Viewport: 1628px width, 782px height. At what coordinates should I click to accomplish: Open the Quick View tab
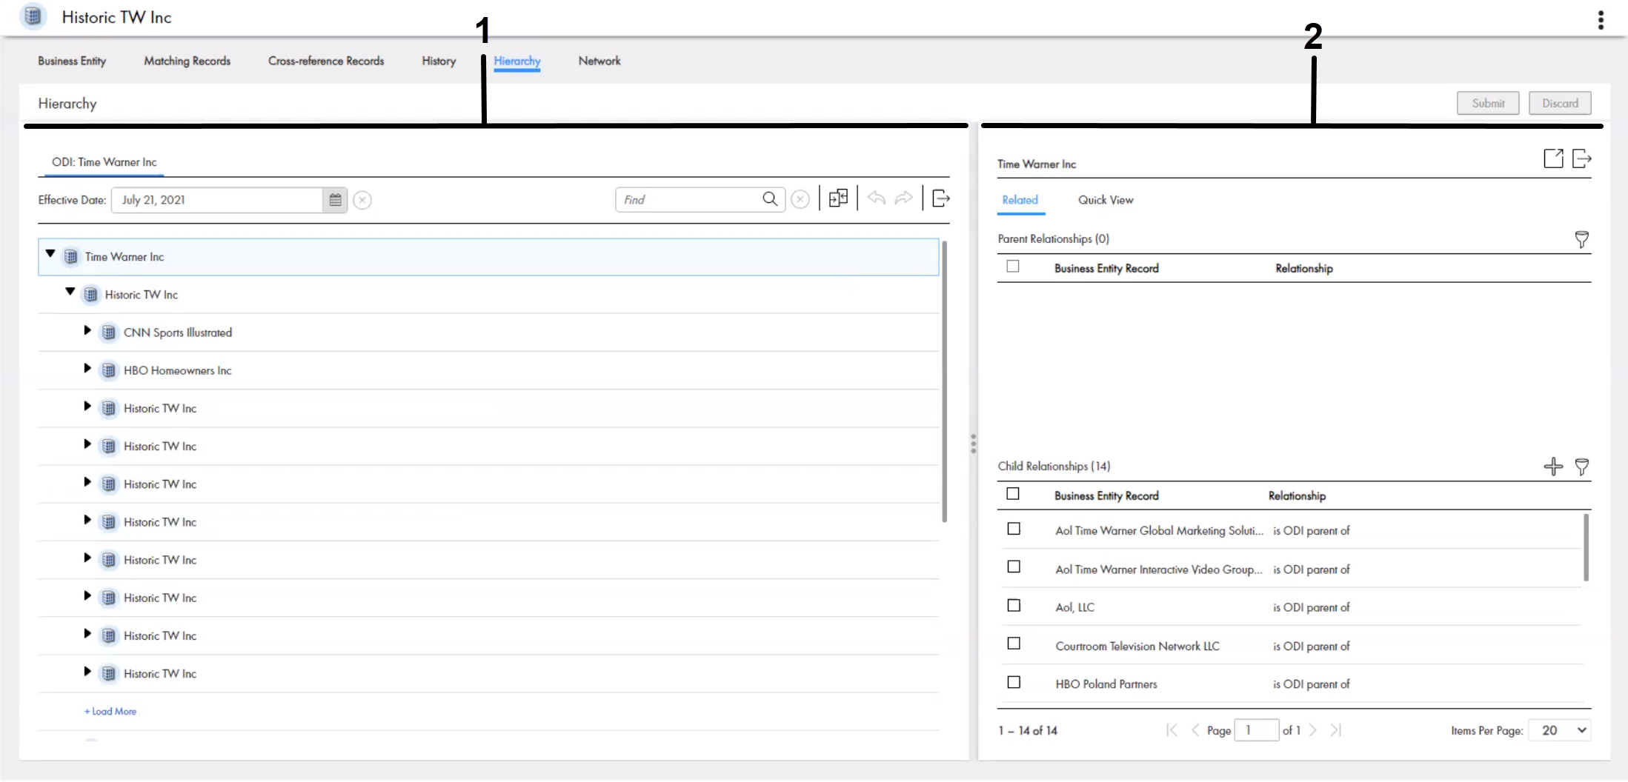pos(1105,200)
